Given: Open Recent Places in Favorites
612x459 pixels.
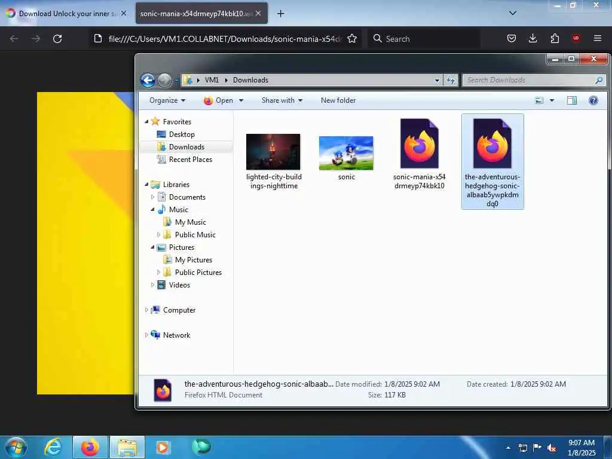Looking at the screenshot, I should [x=190, y=159].
